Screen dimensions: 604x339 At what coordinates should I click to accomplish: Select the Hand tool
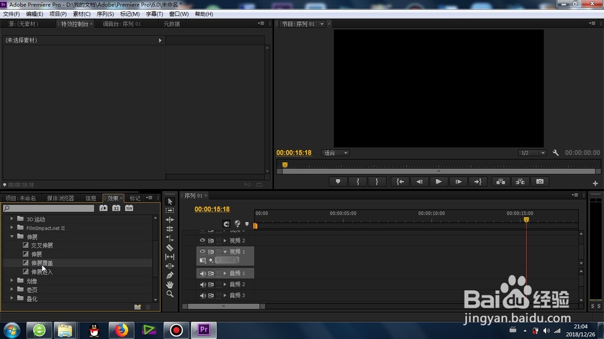pos(170,285)
